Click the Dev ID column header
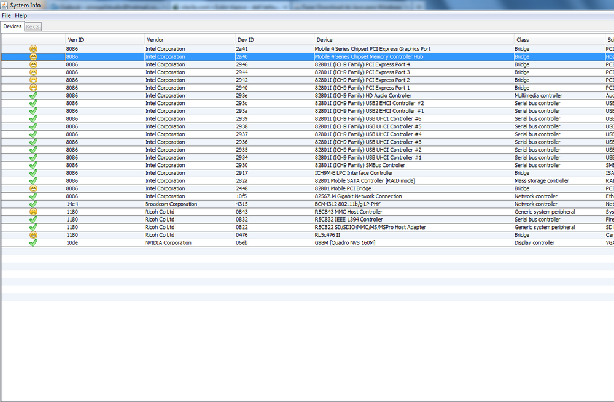 tap(246, 40)
